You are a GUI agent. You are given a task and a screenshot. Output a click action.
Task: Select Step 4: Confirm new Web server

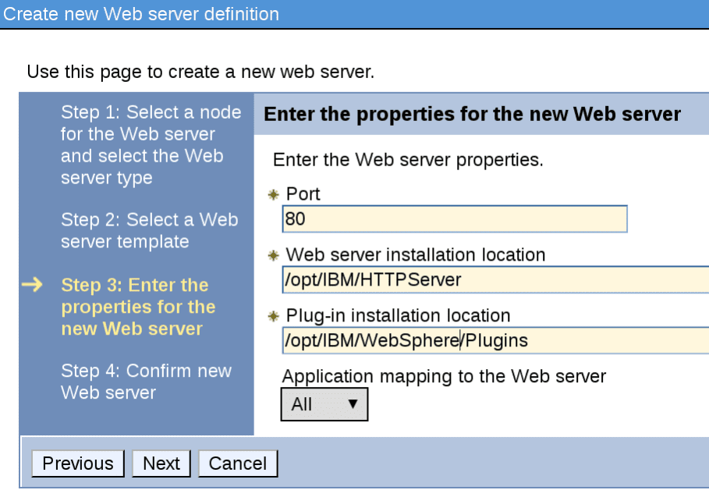pyautogui.click(x=146, y=382)
